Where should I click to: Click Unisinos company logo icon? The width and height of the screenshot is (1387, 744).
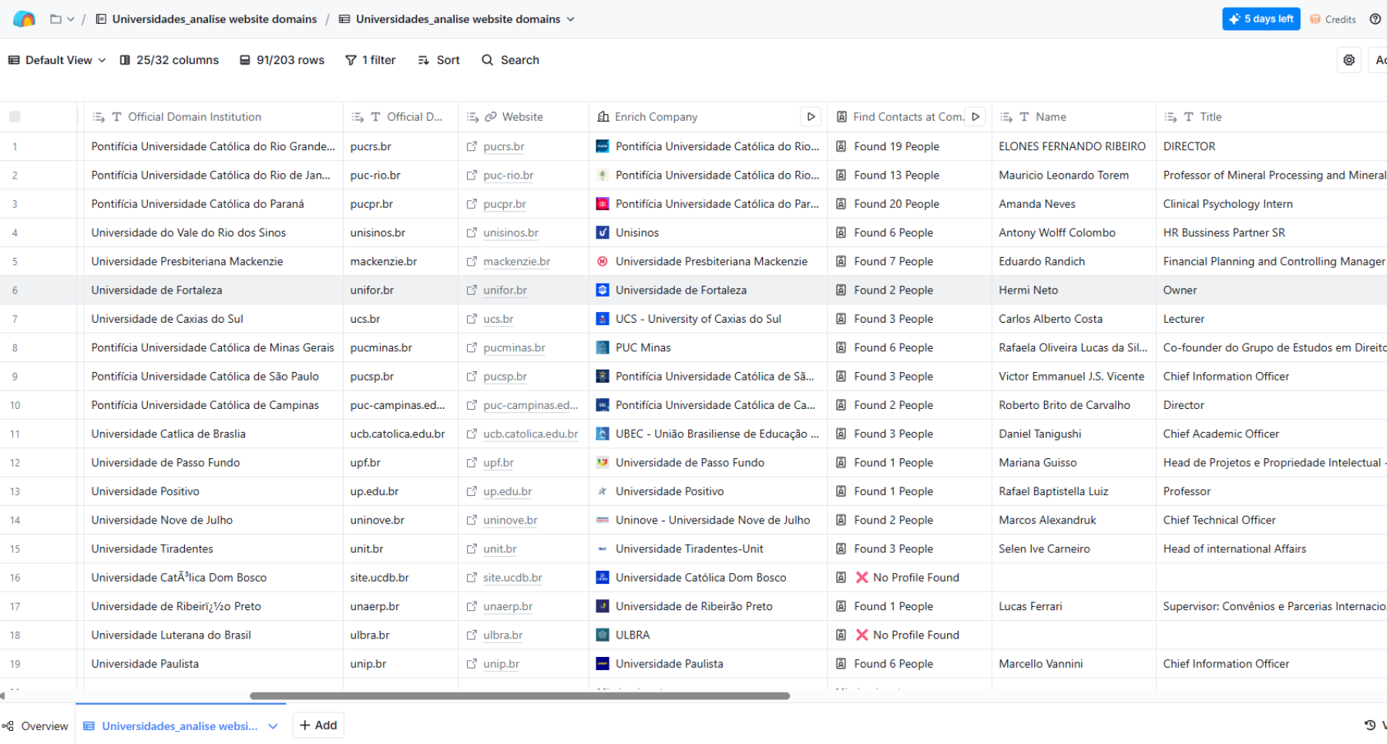click(603, 233)
